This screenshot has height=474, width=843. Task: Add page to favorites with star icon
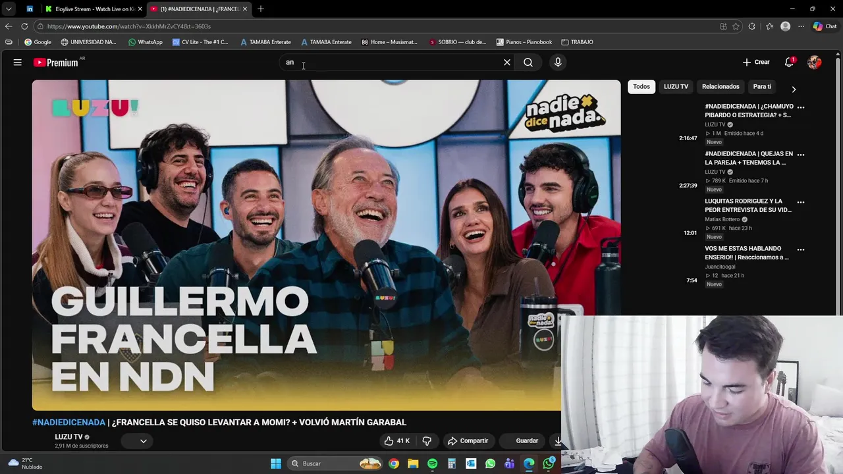[736, 26]
